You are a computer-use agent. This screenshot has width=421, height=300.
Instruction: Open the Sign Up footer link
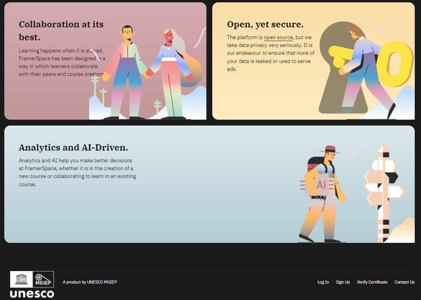(343, 282)
